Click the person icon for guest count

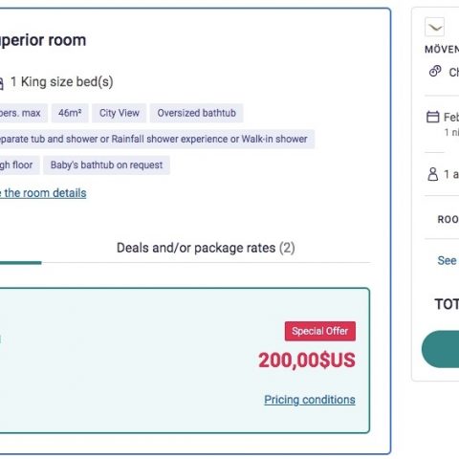[432, 174]
